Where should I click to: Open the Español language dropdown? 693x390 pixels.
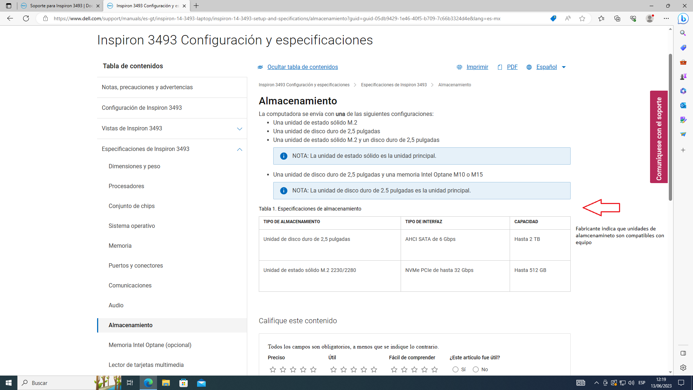551,67
